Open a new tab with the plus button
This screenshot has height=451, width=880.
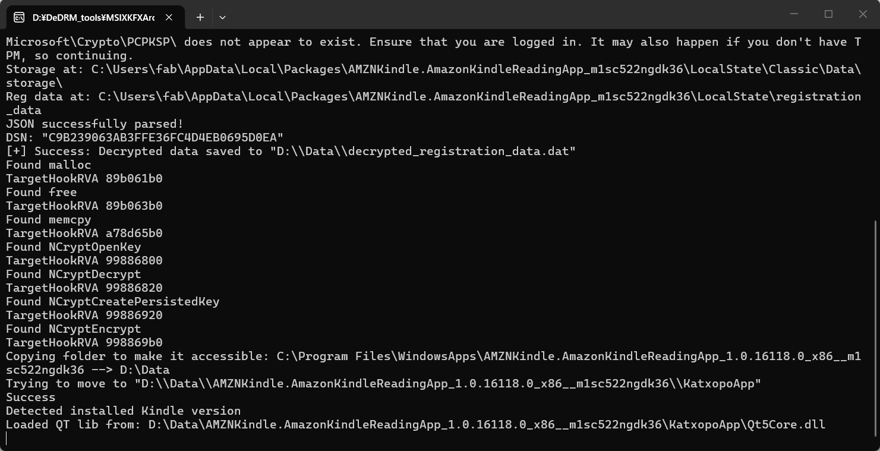click(x=200, y=17)
